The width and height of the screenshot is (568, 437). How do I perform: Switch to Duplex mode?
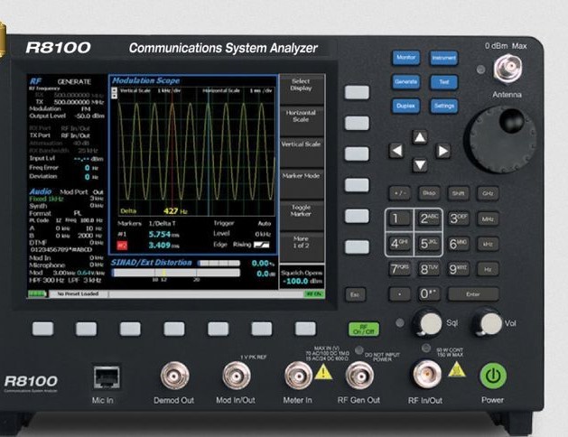point(406,106)
